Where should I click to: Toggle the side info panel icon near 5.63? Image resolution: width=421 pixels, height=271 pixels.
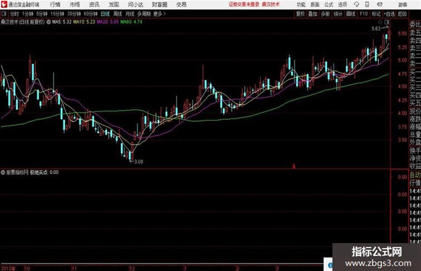[387, 22]
